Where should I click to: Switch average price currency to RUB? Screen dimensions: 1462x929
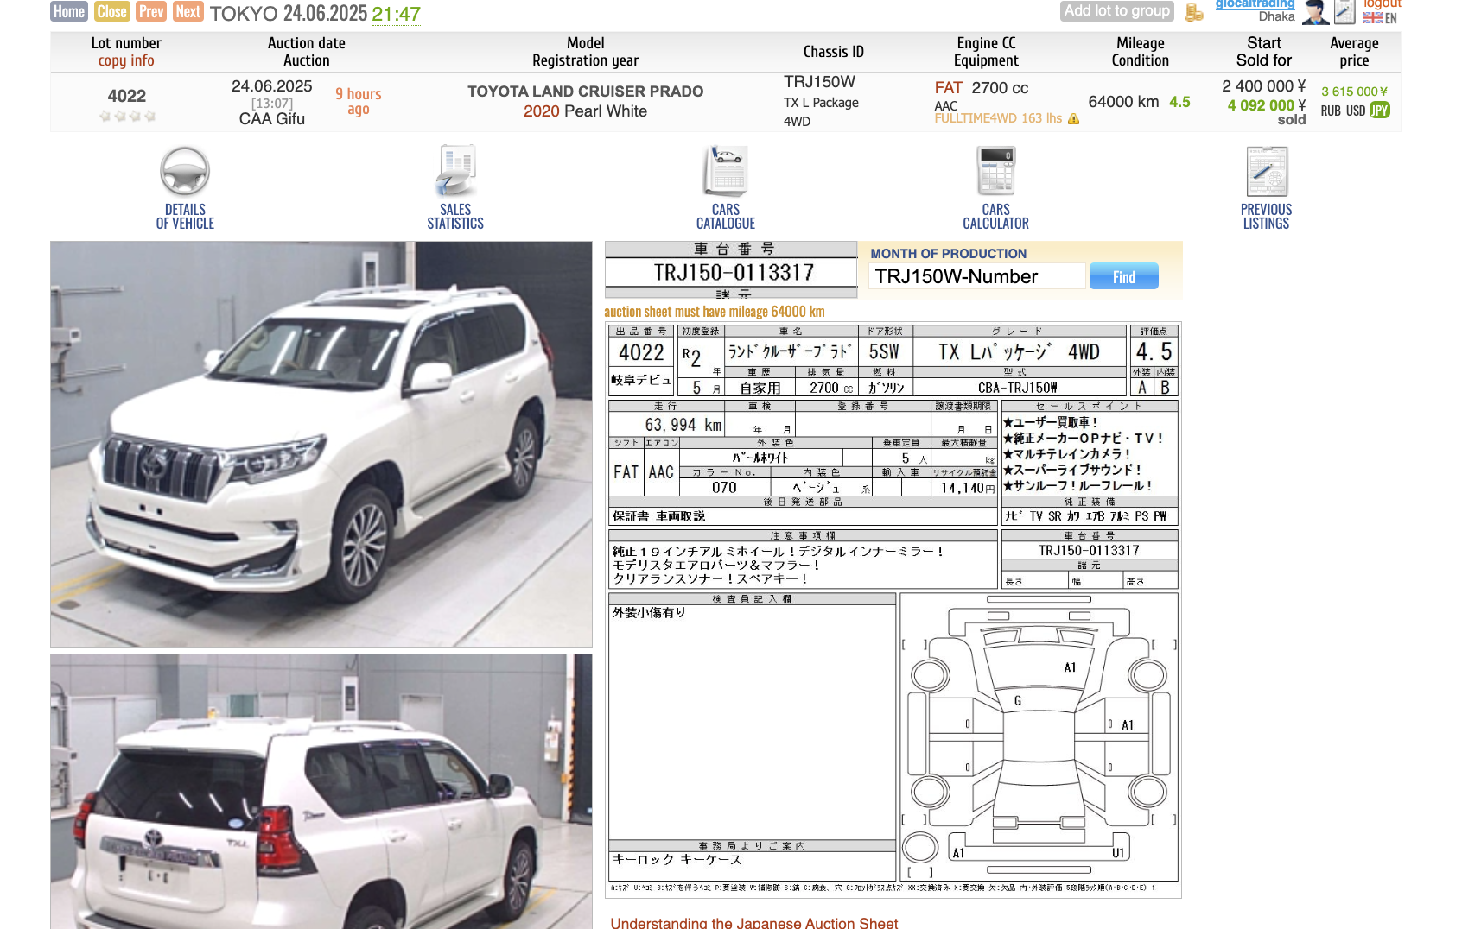(x=1331, y=111)
